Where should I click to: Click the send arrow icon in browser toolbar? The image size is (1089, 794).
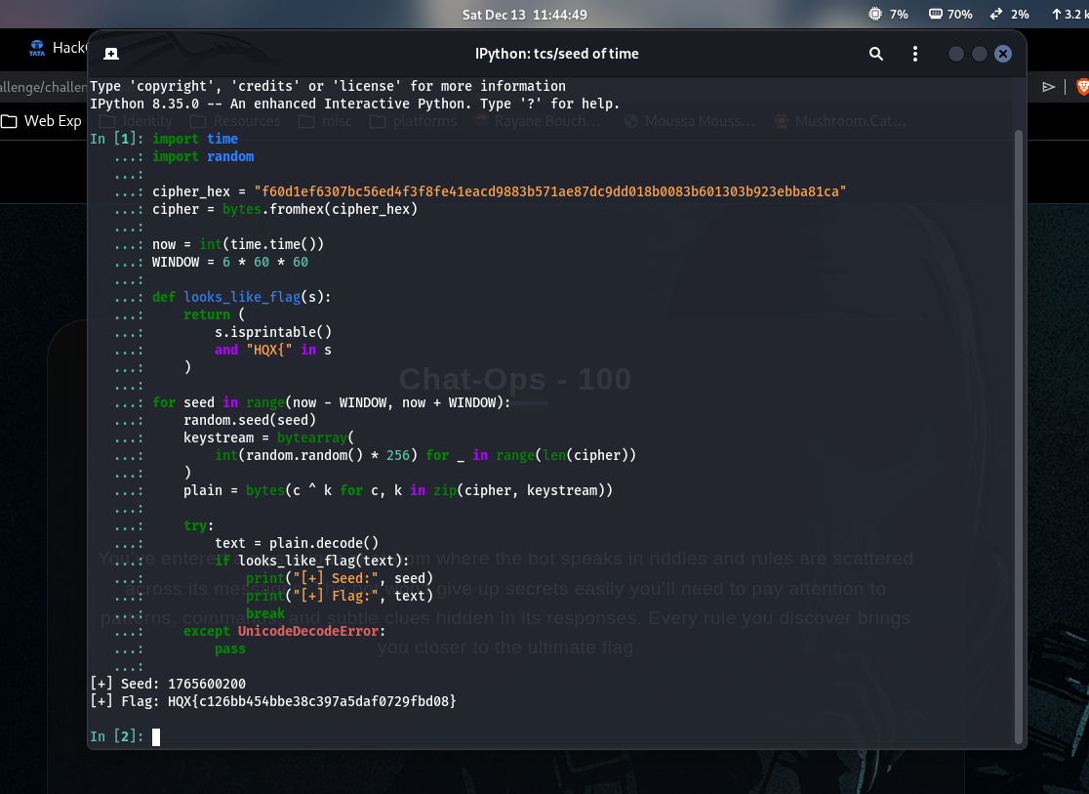(x=1049, y=87)
